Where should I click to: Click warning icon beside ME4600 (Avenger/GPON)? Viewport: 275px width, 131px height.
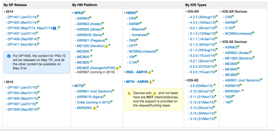click(117, 68)
